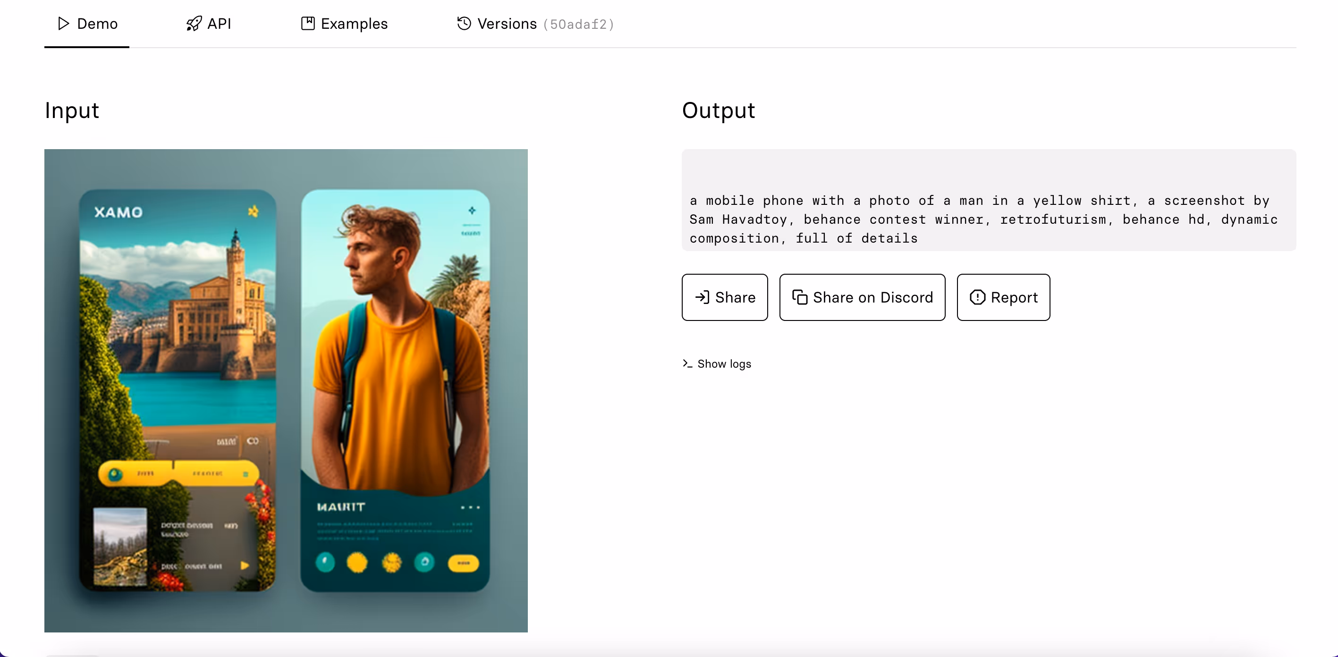Open the Versions tab
This screenshot has height=657, width=1338.
pos(535,24)
